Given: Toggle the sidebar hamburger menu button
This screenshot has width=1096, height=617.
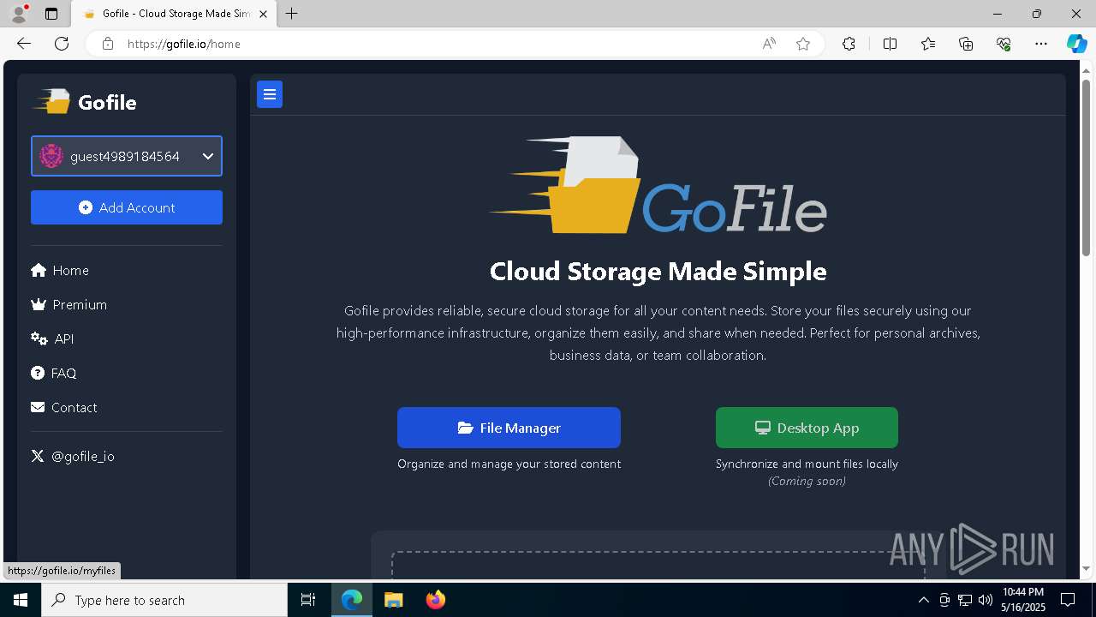Looking at the screenshot, I should (x=270, y=94).
